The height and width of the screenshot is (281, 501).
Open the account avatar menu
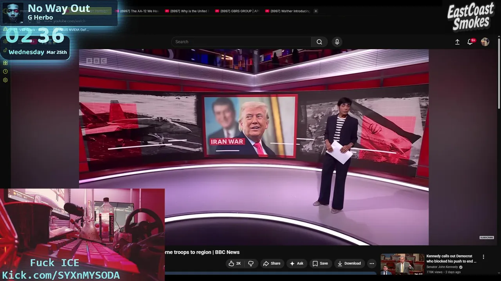[x=485, y=42]
